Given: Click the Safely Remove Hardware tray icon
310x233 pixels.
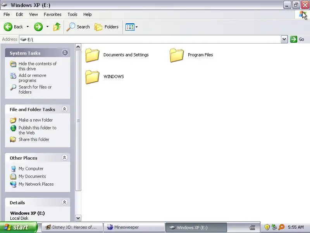Looking at the screenshot, I should pos(274,227).
